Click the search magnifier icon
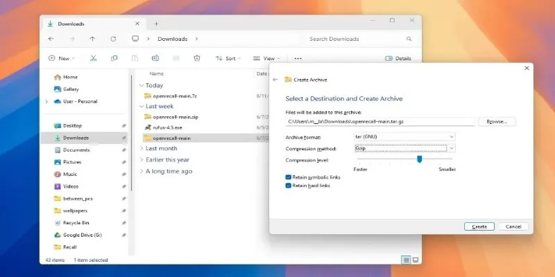 (x=409, y=39)
